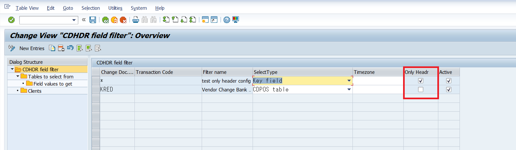The height and width of the screenshot is (150, 516).
Task: Open the SelectType dropdown for Key field
Action: 349,81
